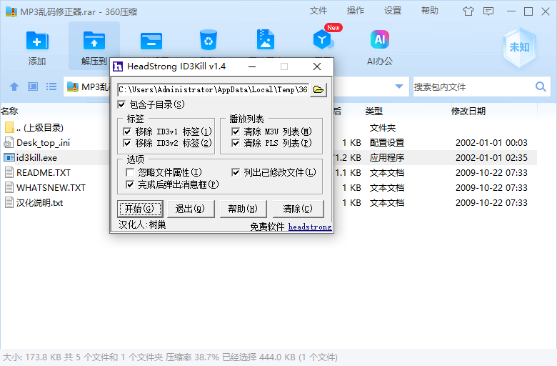Click date 2002-01-01 00:03

pyautogui.click(x=491, y=143)
